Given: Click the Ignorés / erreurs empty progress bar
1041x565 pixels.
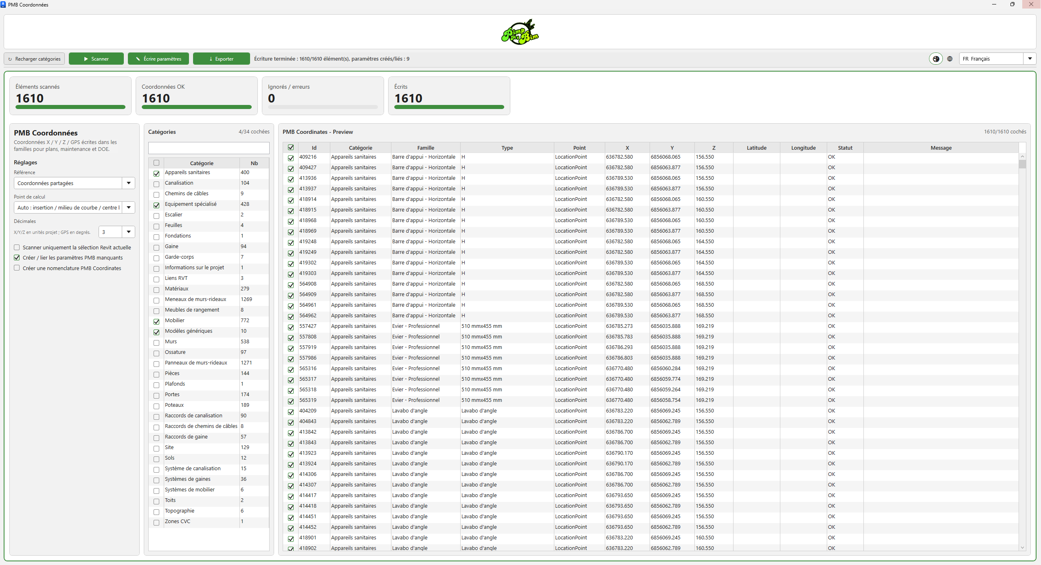Looking at the screenshot, I should (323, 107).
